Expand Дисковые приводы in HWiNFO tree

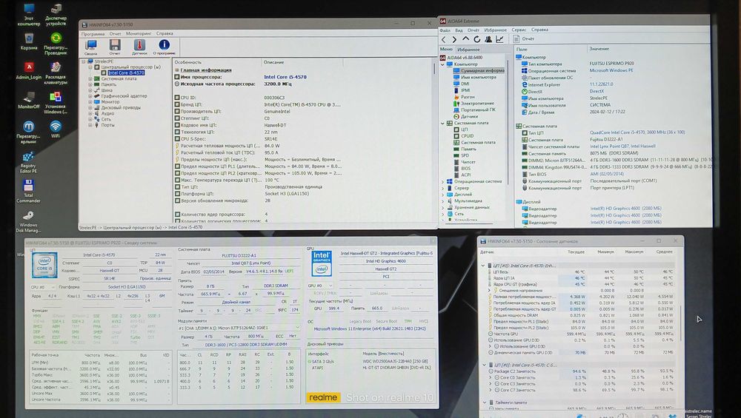click(x=90, y=107)
